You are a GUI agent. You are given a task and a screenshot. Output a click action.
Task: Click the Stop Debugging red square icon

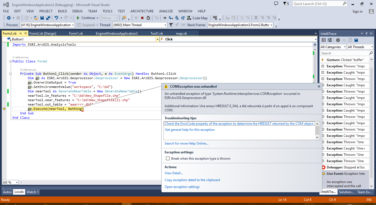[142, 18]
